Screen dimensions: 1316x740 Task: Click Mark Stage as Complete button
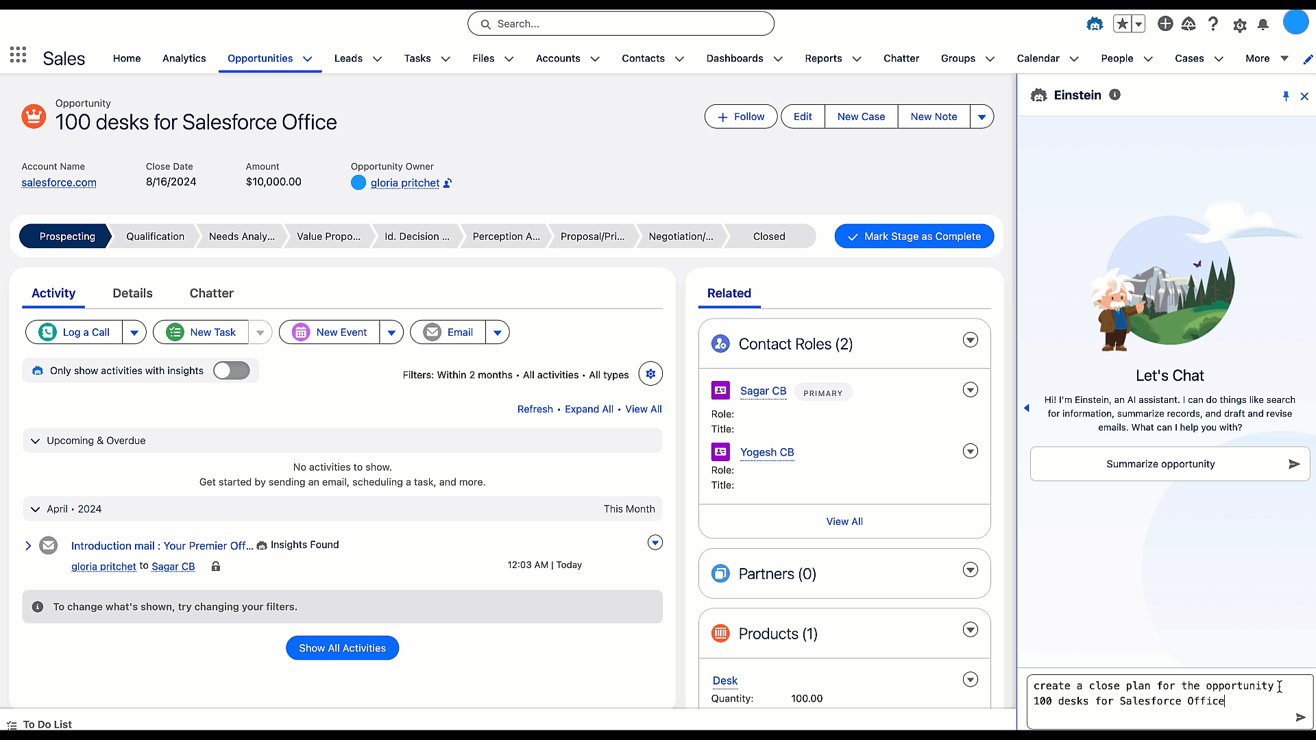[x=914, y=236]
